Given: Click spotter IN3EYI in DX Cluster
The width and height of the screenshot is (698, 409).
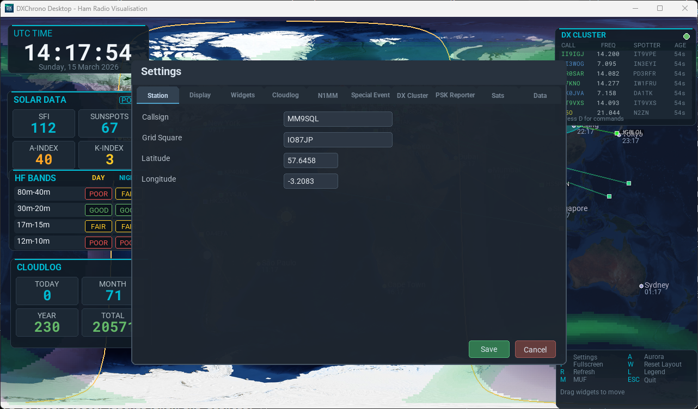Looking at the screenshot, I should click(645, 64).
